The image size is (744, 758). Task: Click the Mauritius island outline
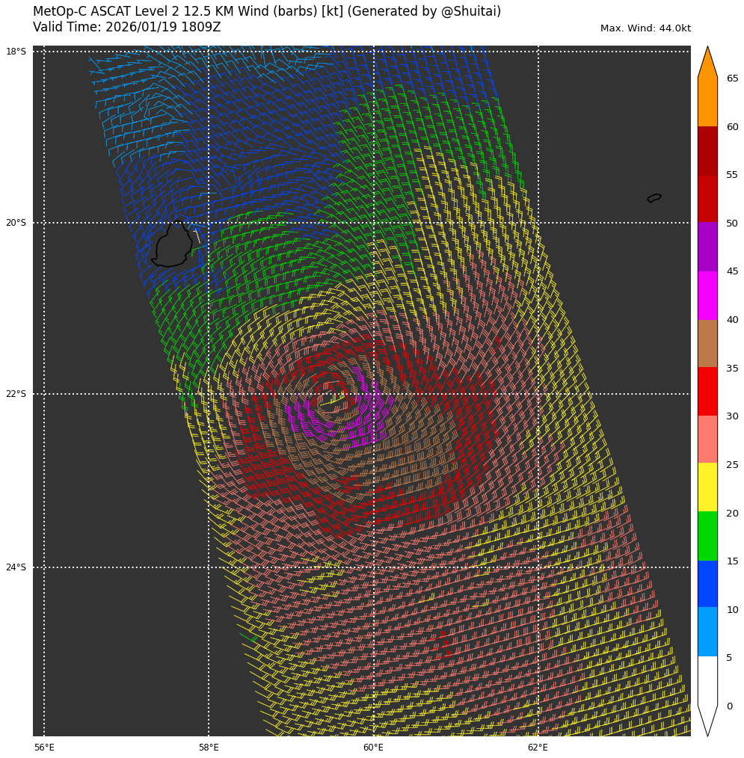click(x=173, y=245)
